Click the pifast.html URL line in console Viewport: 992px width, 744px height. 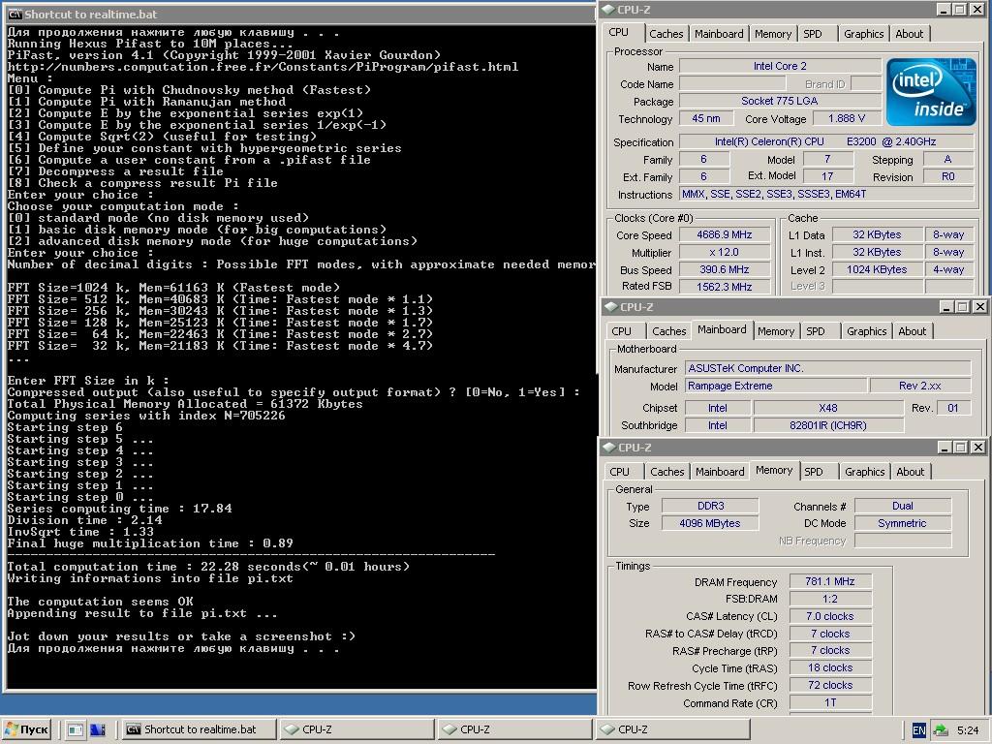pyautogui.click(x=263, y=67)
